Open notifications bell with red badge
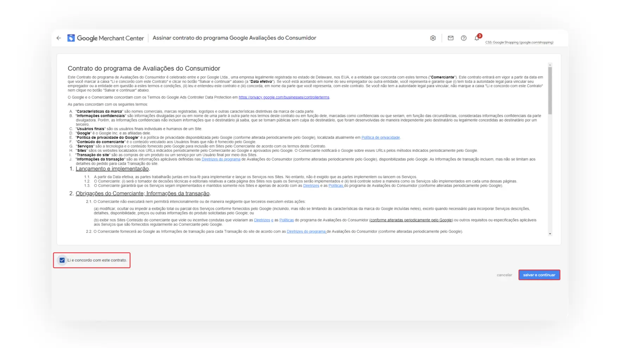 (477, 38)
